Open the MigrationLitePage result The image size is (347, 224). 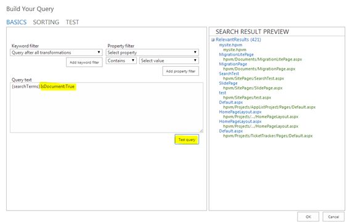tap(236, 54)
